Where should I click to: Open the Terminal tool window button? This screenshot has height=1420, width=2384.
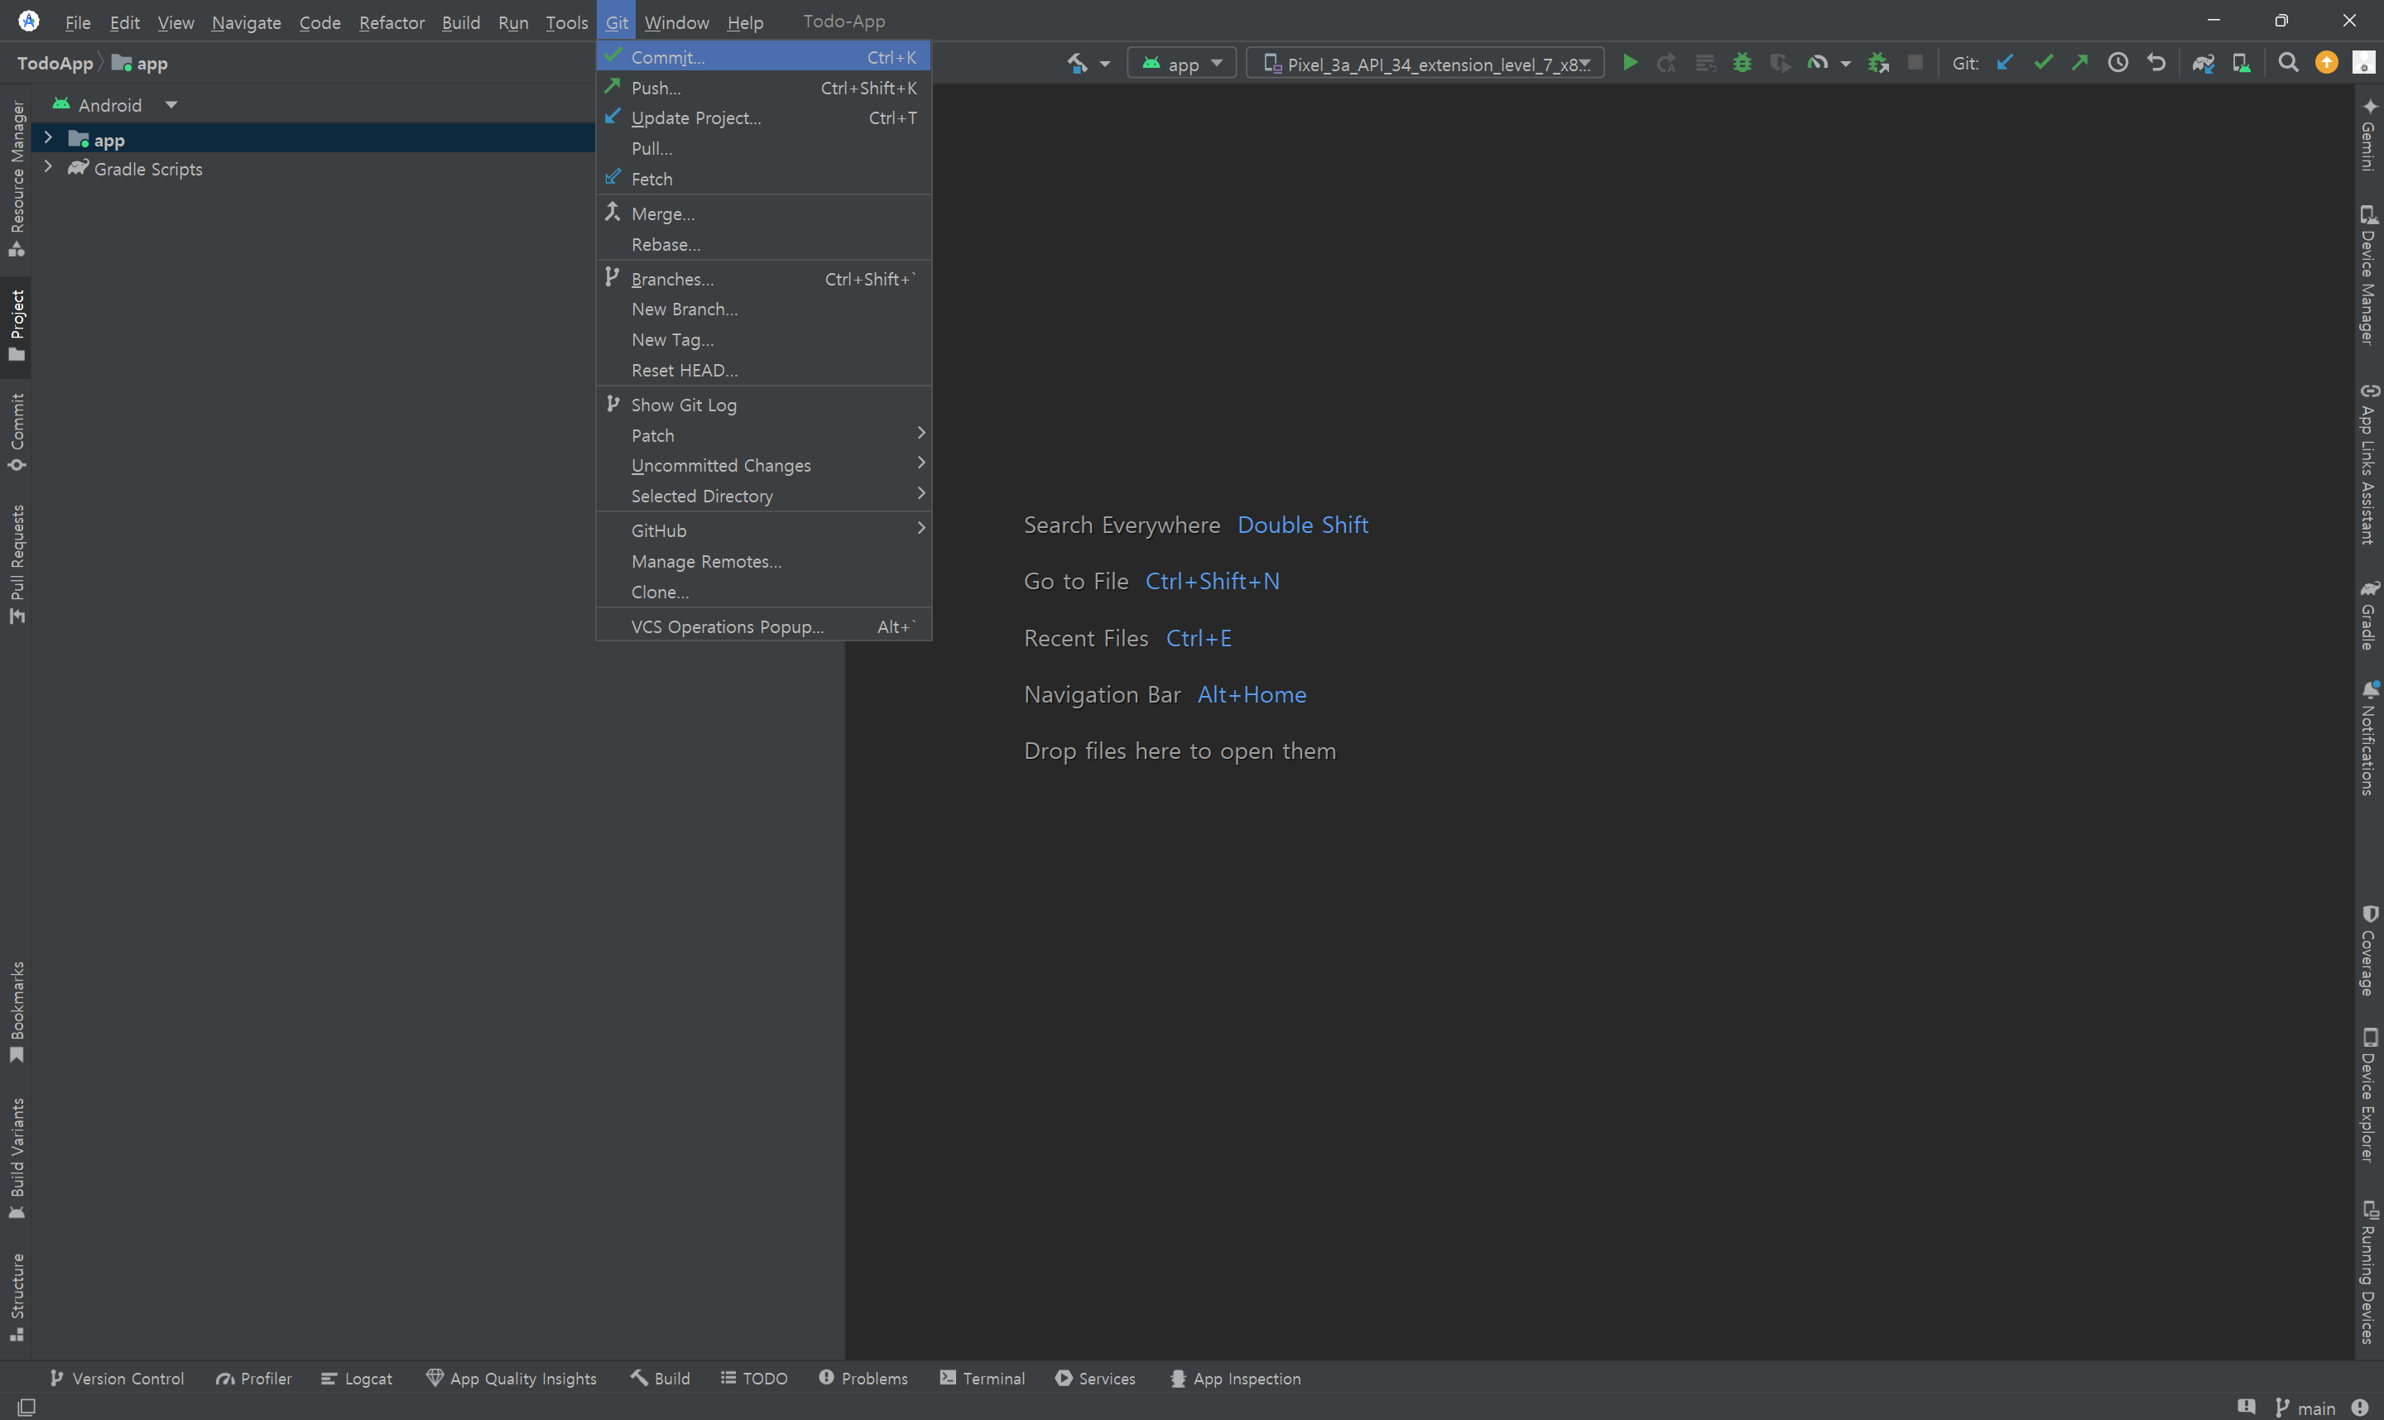(982, 1378)
